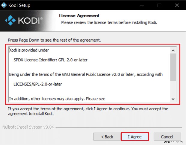Click the license text scrollbar thumb
The width and height of the screenshot is (186, 145).
point(173,67)
